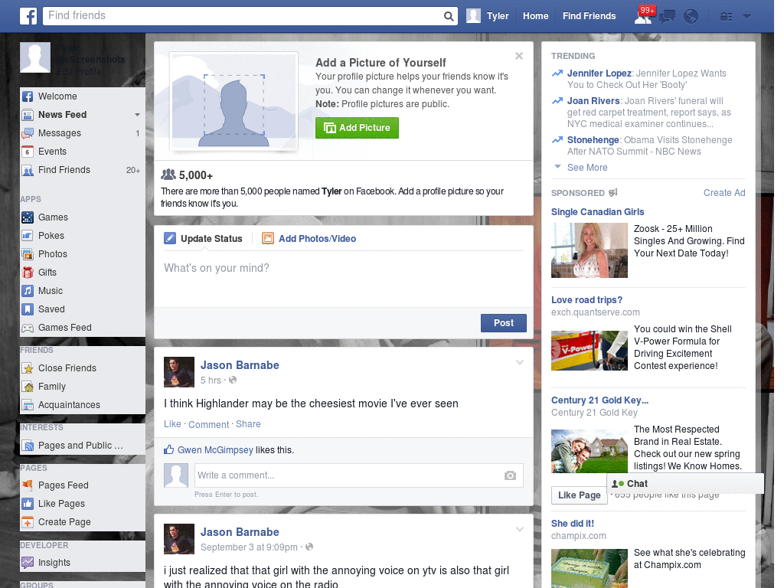
Task: Click your profile picture in sidebar
Action: [35, 57]
